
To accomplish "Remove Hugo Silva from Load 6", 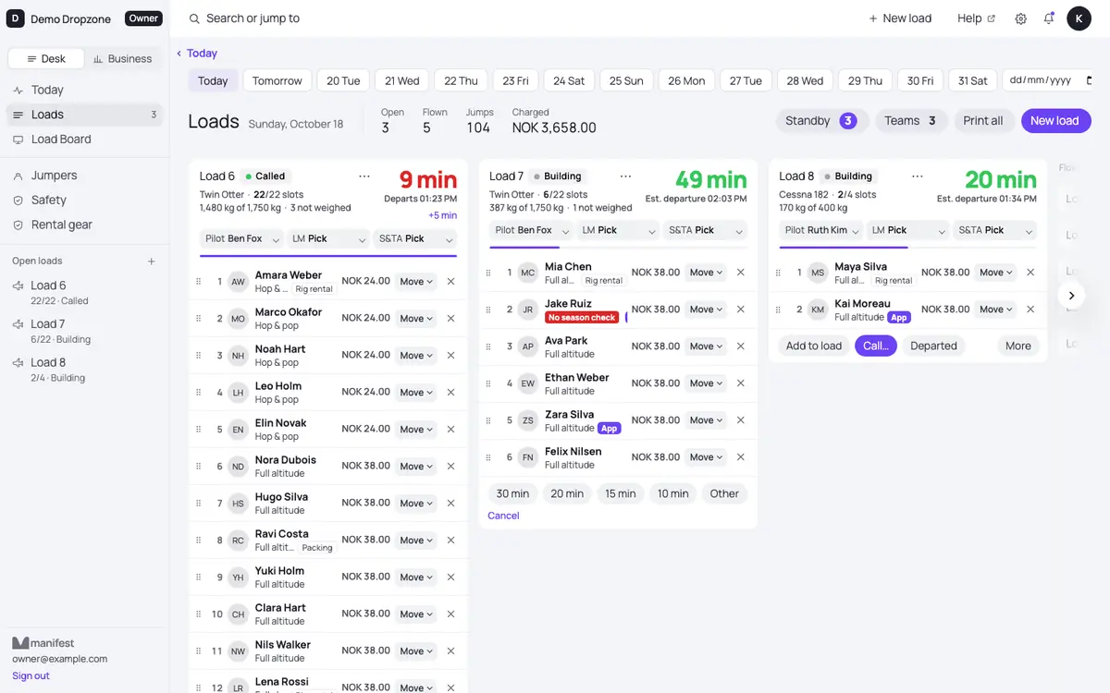I will 450,504.
